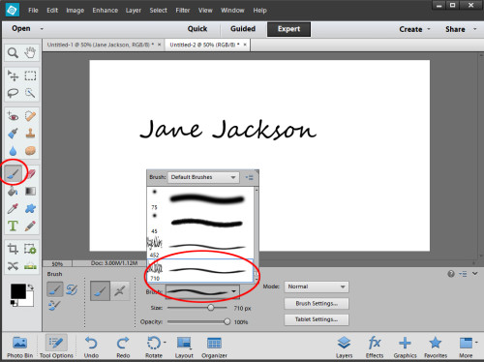Switch to Guided edit mode
This screenshot has width=484, height=362.
(x=243, y=29)
